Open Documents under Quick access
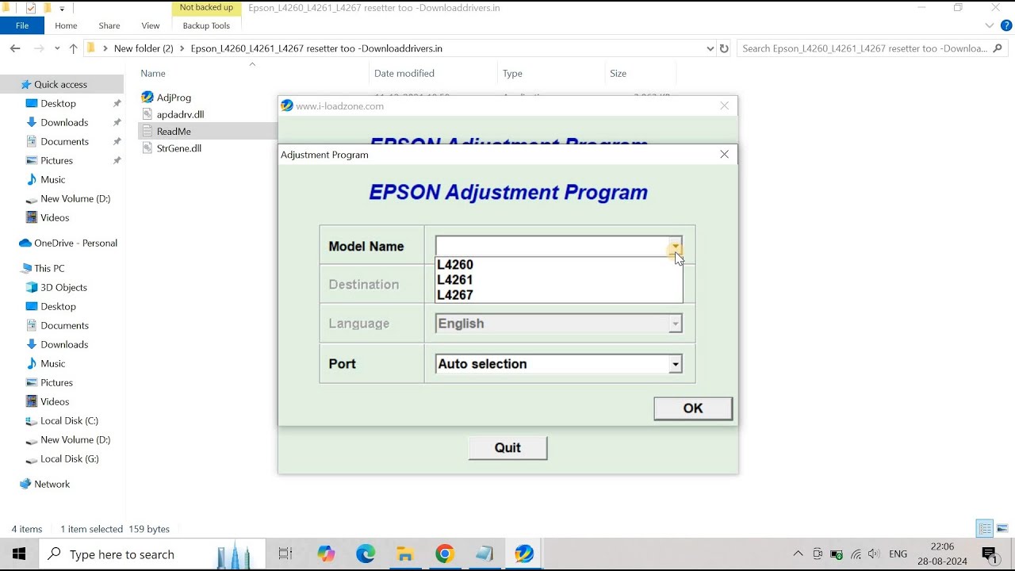 64,141
